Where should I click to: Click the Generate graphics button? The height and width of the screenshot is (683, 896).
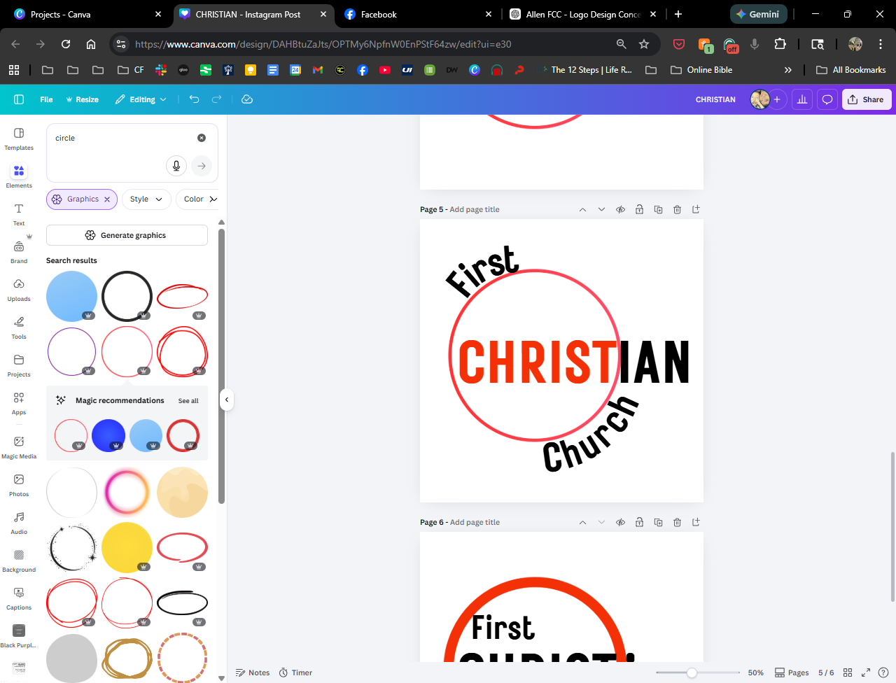127,235
